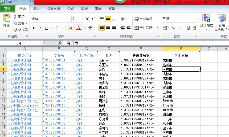229x137 pixels.
Task: Click the Cut (剪切) scissors icon
Action: 15,17
